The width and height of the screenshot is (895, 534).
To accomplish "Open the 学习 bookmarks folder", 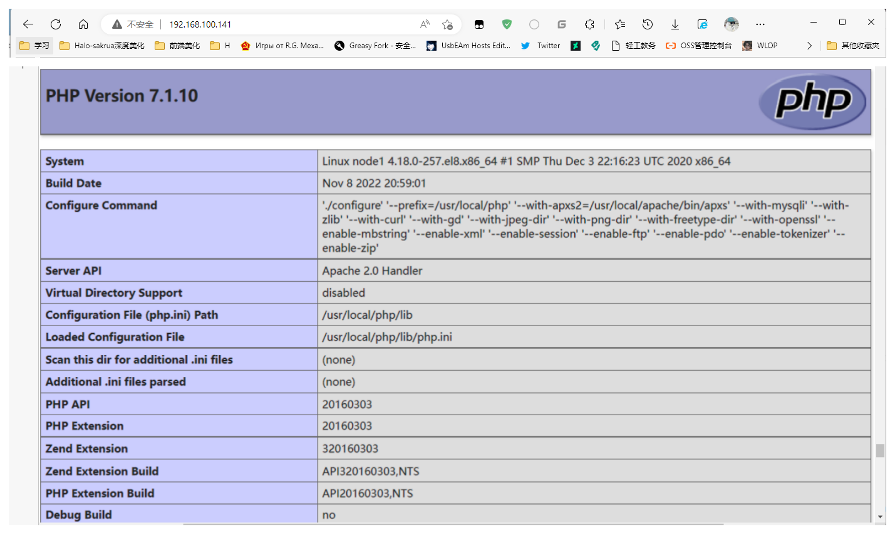I will coord(34,45).
